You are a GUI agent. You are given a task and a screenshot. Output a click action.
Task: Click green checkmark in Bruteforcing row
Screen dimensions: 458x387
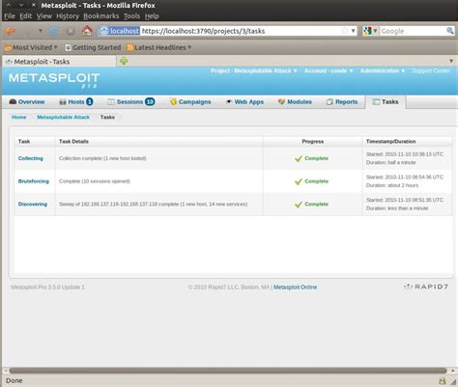click(x=299, y=181)
